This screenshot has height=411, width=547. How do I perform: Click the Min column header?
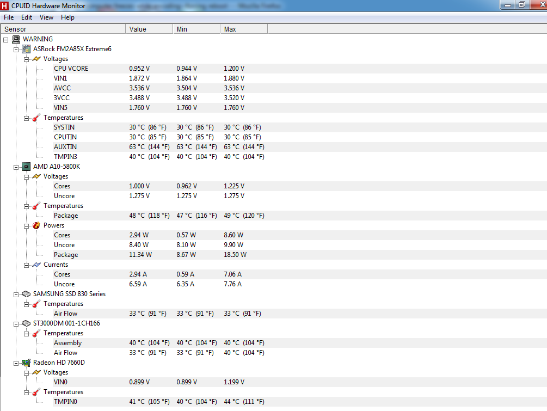[196, 29]
